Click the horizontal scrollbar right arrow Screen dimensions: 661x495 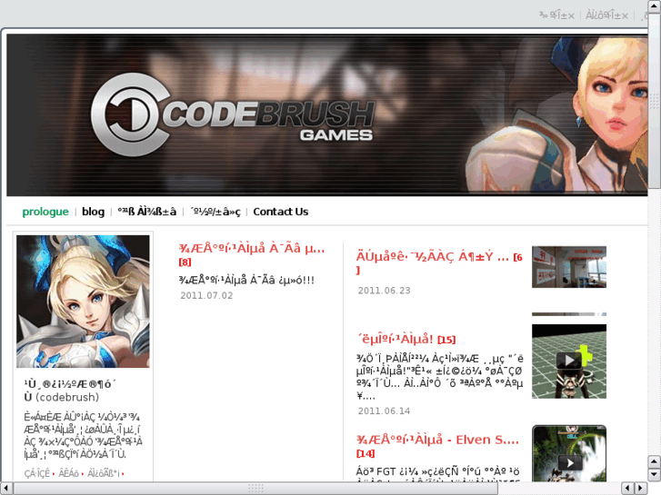641,489
